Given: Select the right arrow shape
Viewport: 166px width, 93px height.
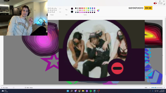Looking at the screenshot, I should (49, 10).
